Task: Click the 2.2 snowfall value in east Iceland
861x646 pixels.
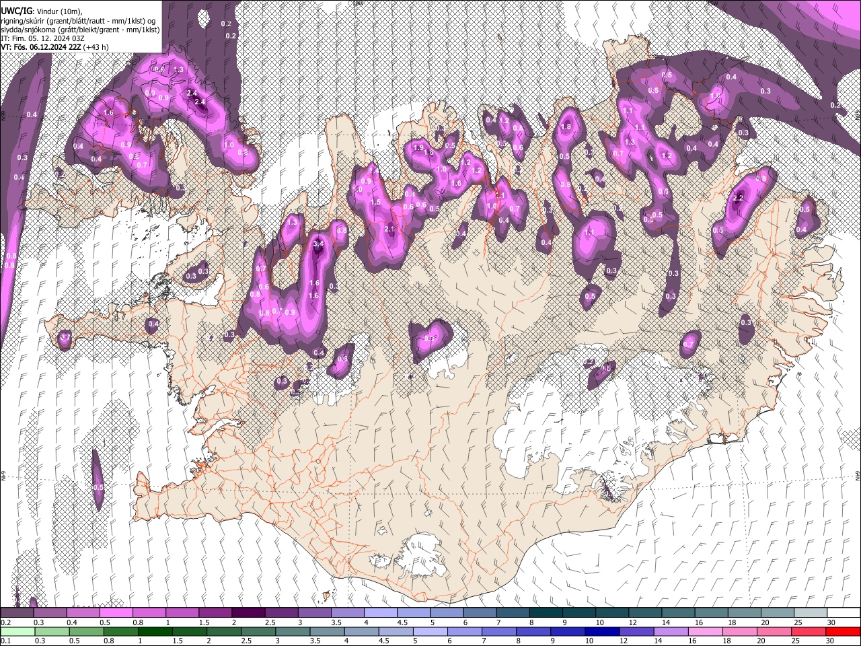Action: click(738, 198)
